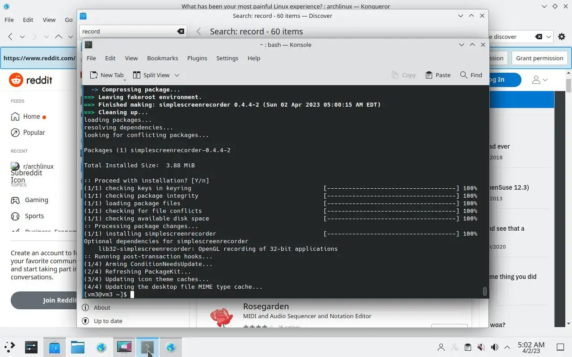Screen dimensions: 572x357
Task: Open the KDE application launcher
Action: pos(9,347)
